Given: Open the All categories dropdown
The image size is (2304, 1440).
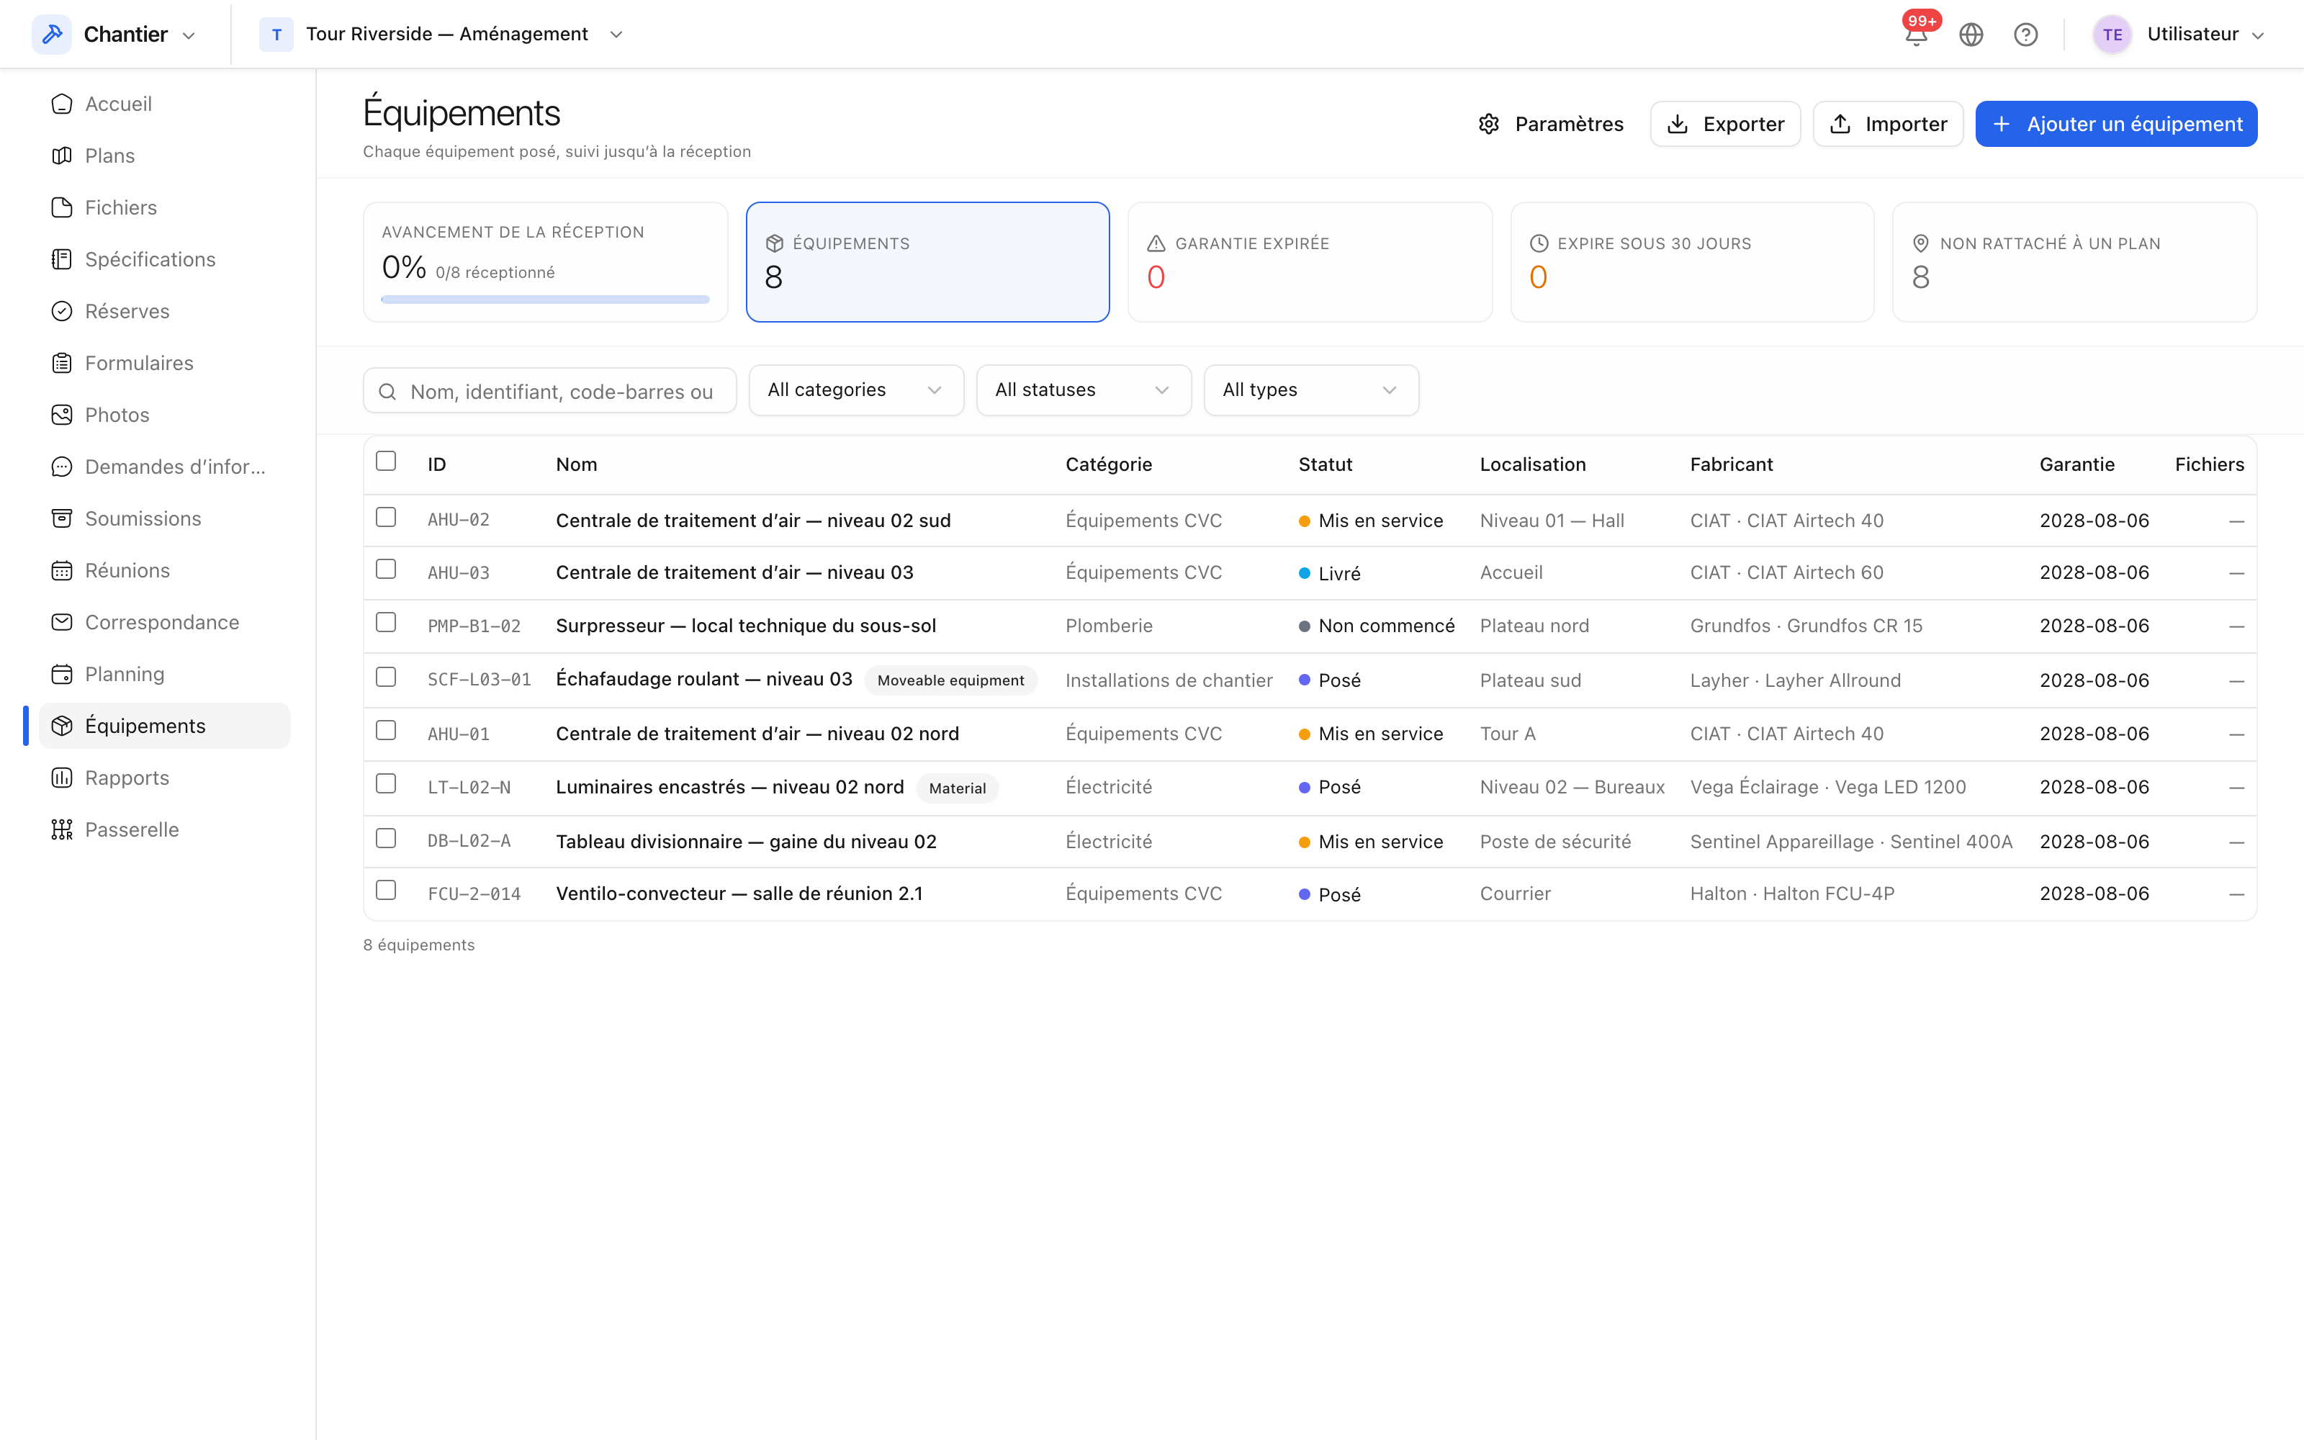Looking at the screenshot, I should 856,390.
